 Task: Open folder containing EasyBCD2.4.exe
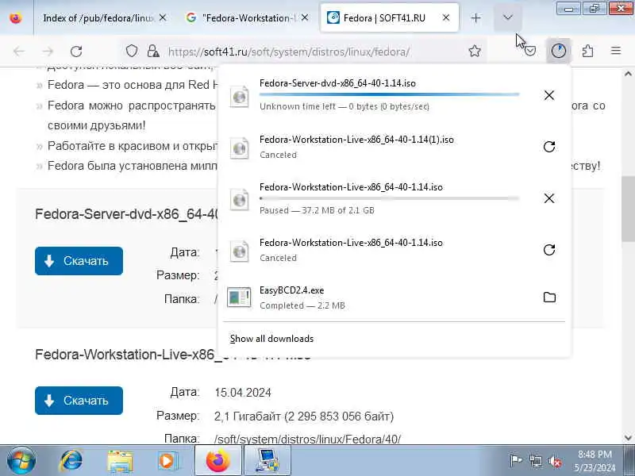[x=549, y=297]
